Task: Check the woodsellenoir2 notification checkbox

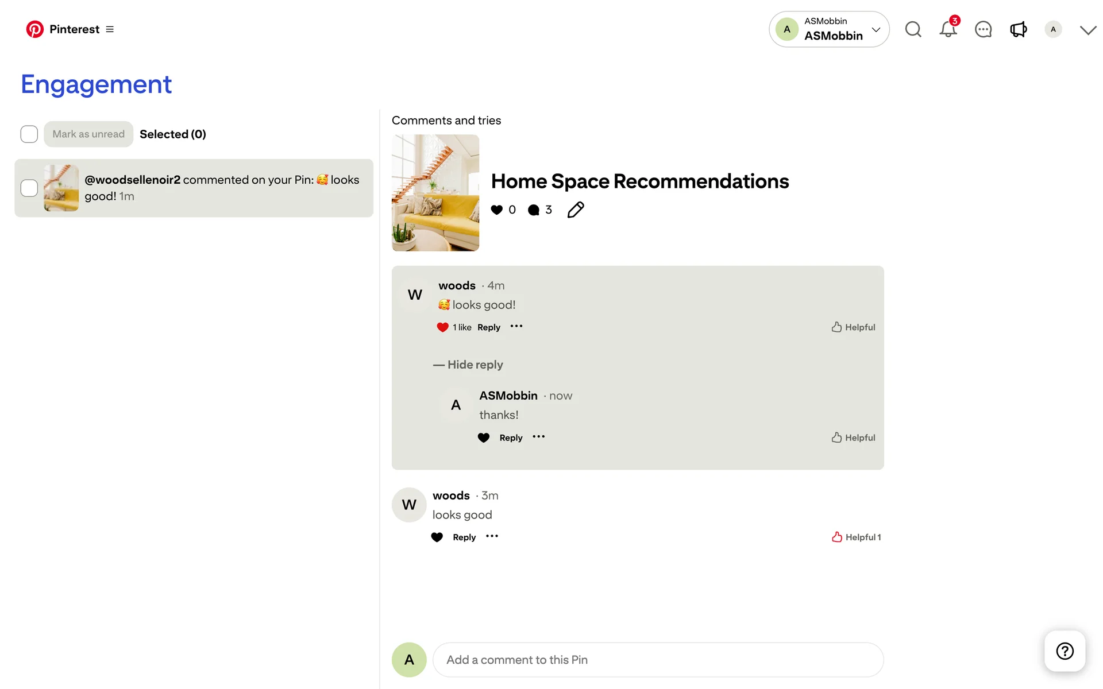Action: click(x=29, y=188)
